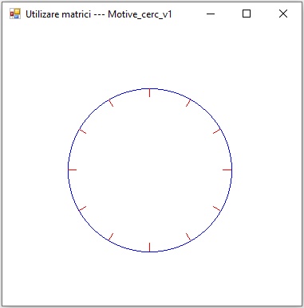Click the eight o'clock red tick mark
Image resolution: width=304 pixels, height=308 pixels.
click(x=83, y=209)
